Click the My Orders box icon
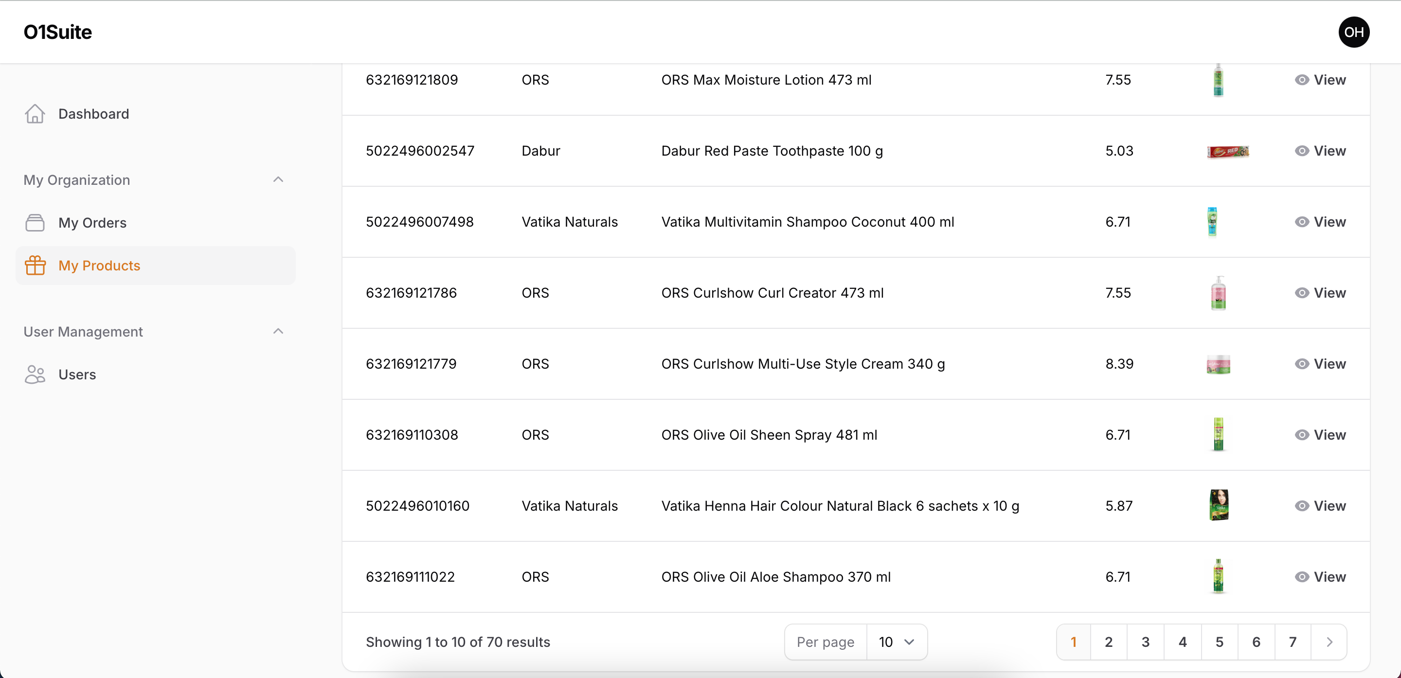Viewport: 1401px width, 678px height. [35, 222]
